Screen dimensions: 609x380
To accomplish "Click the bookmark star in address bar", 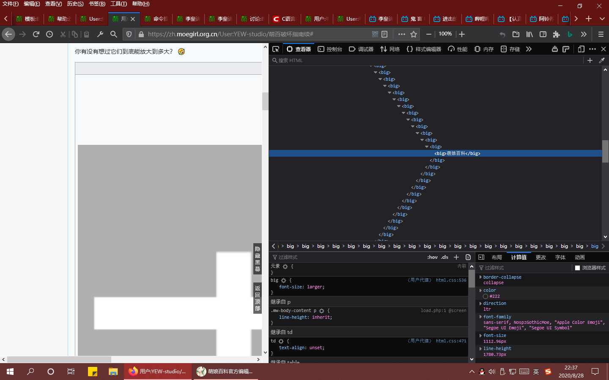I will click(414, 34).
